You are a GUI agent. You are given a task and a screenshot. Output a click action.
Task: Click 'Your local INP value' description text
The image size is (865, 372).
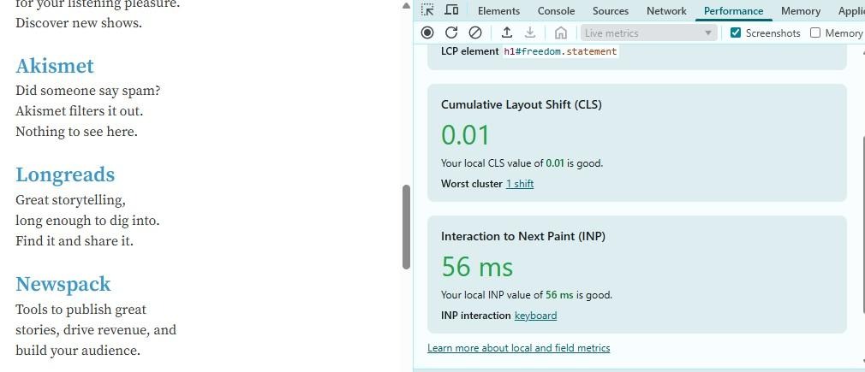(x=527, y=295)
